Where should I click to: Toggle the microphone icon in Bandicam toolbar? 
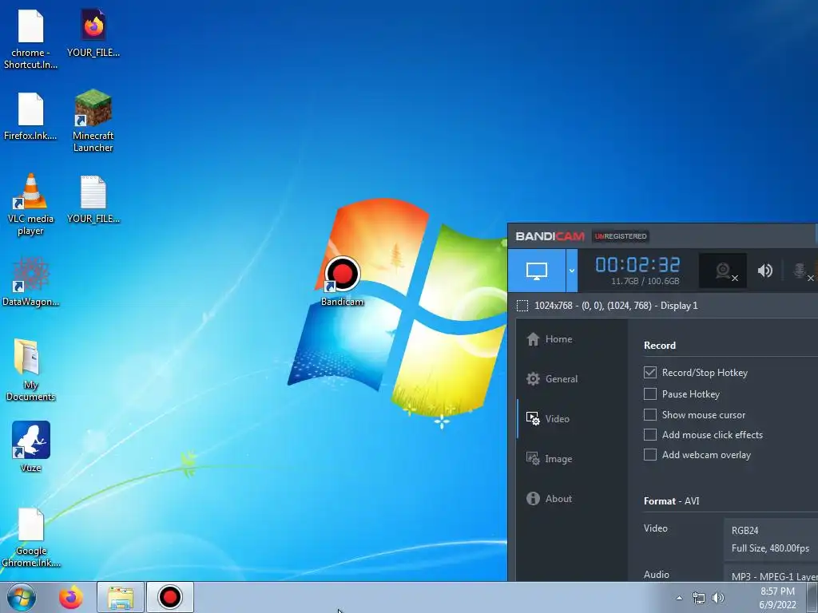coord(802,271)
